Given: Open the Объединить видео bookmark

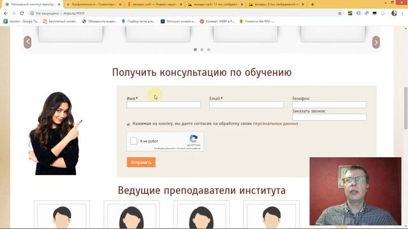Looking at the screenshot, I should (x=99, y=21).
